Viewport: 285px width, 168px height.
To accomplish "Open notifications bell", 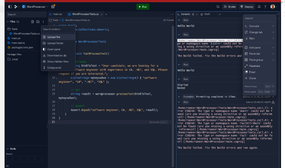I will click(259, 7).
